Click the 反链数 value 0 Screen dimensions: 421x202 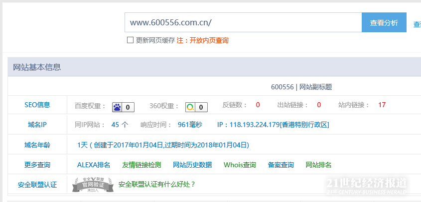pos(258,105)
